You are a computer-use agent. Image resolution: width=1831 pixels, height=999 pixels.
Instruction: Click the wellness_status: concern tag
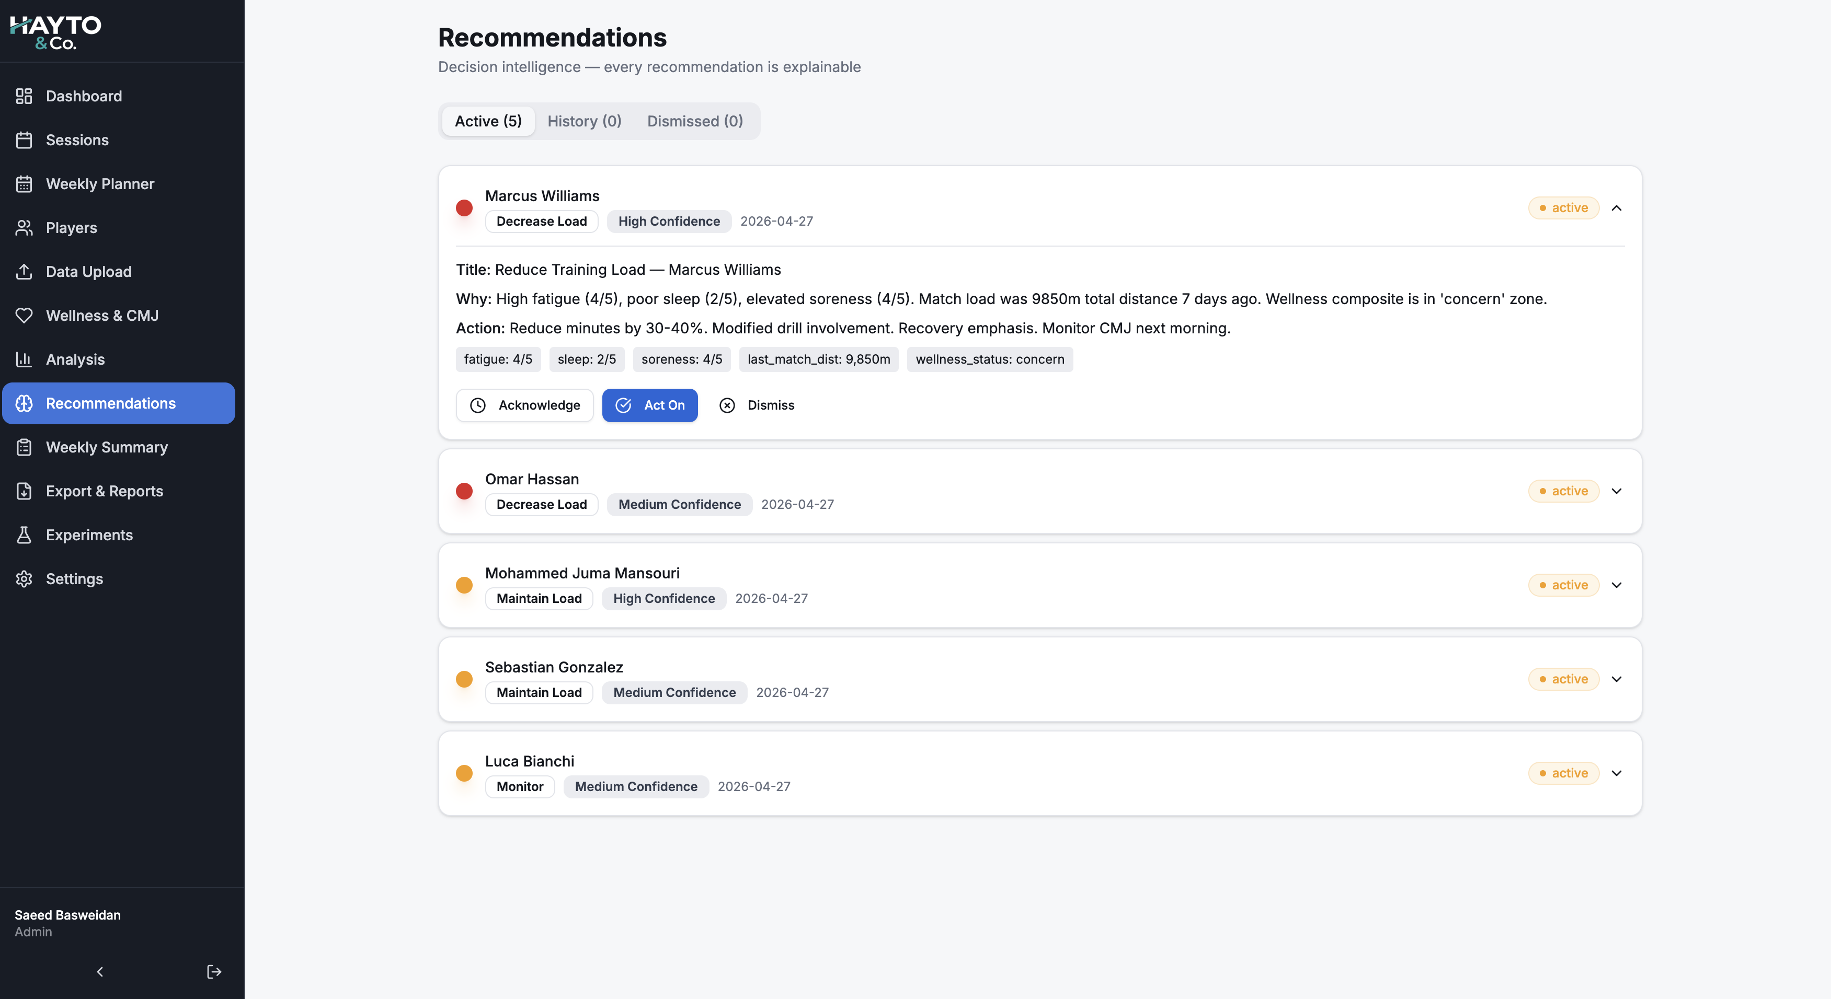[x=990, y=359]
